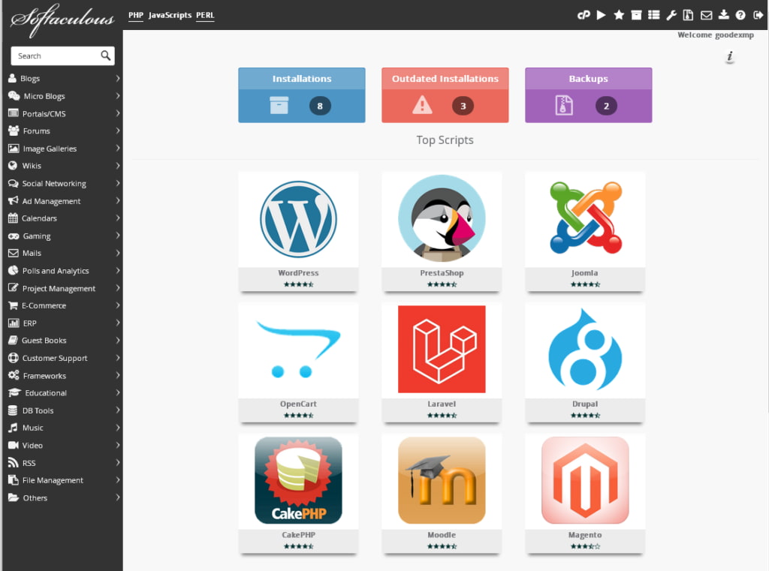769x571 pixels.
Task: Click the backups count badge 2
Action: click(x=606, y=106)
